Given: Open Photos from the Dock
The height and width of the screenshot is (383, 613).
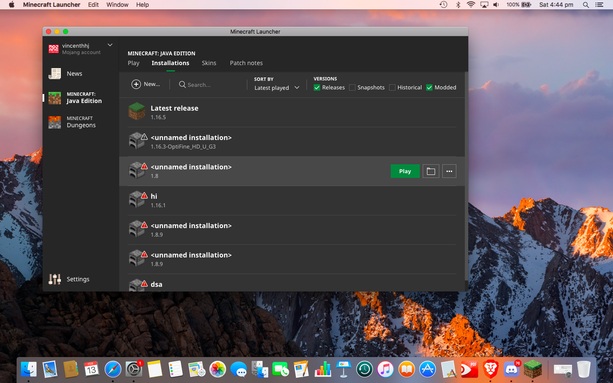Looking at the screenshot, I should click(218, 369).
